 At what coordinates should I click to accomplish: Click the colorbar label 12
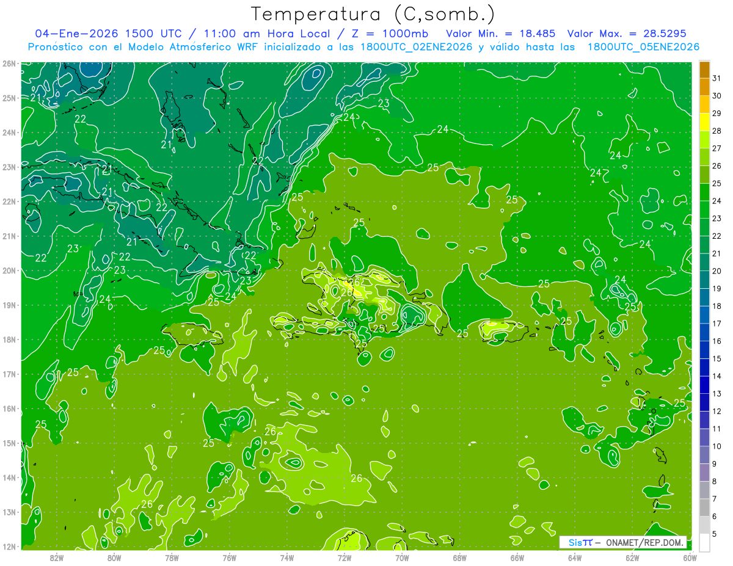tap(717, 411)
